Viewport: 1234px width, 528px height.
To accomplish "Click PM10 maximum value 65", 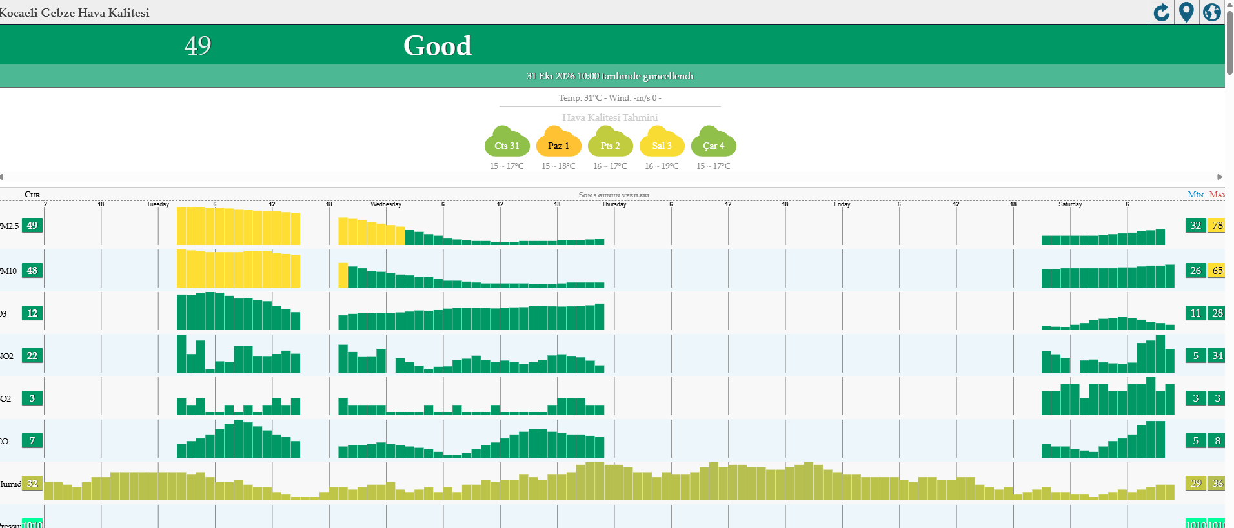I will pos(1217,271).
